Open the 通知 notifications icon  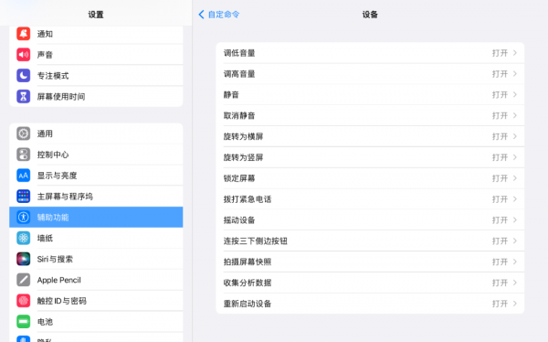pyautogui.click(x=24, y=34)
